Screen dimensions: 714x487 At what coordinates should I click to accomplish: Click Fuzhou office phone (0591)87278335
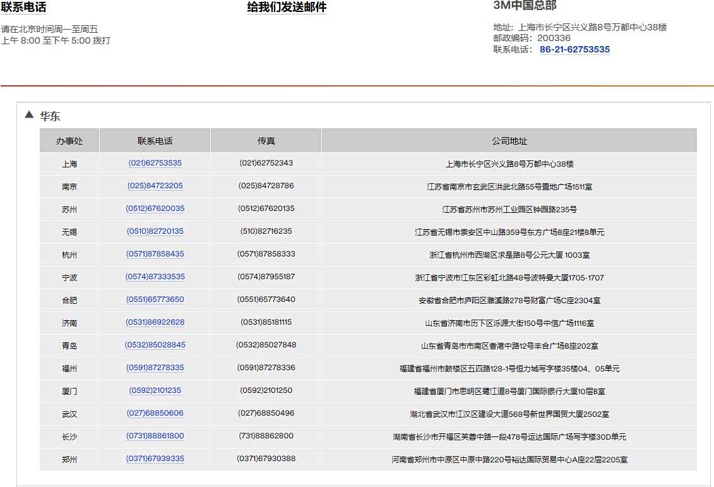tap(155, 368)
